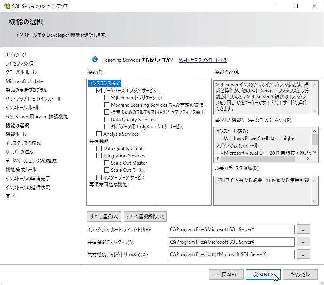Image resolution: width=324 pixels, height=285 pixels.
Task: Select 製品の更新プログラム step in sidebar
Action: pos(26,90)
